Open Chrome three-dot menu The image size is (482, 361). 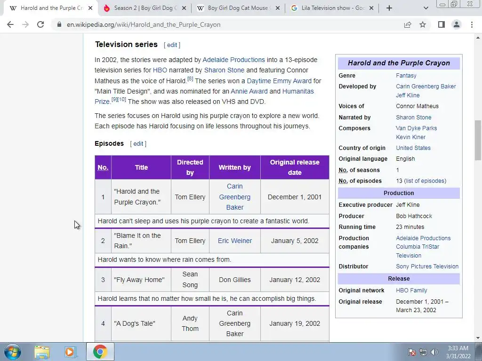tap(472, 24)
